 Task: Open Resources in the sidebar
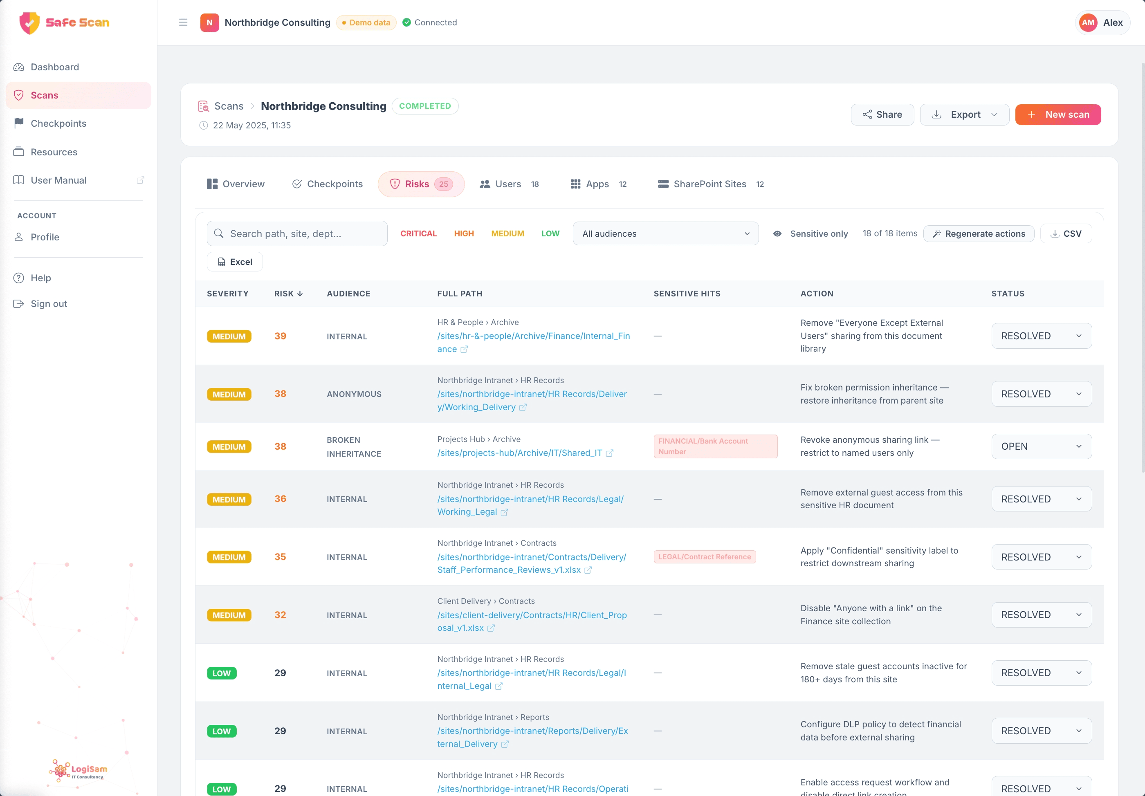click(78, 152)
